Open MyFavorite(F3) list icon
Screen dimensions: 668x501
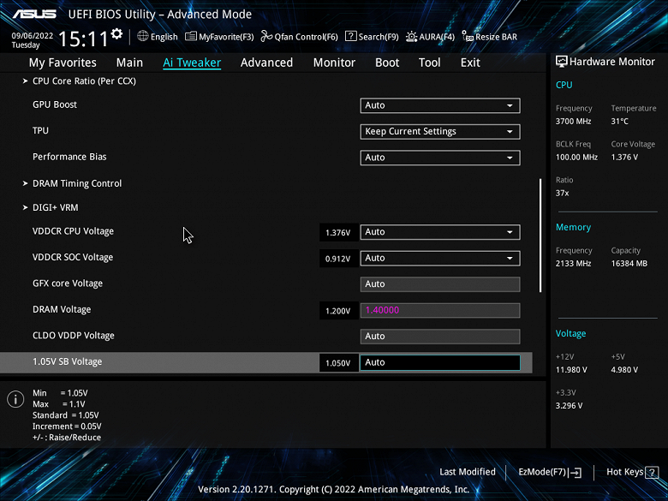coord(190,37)
